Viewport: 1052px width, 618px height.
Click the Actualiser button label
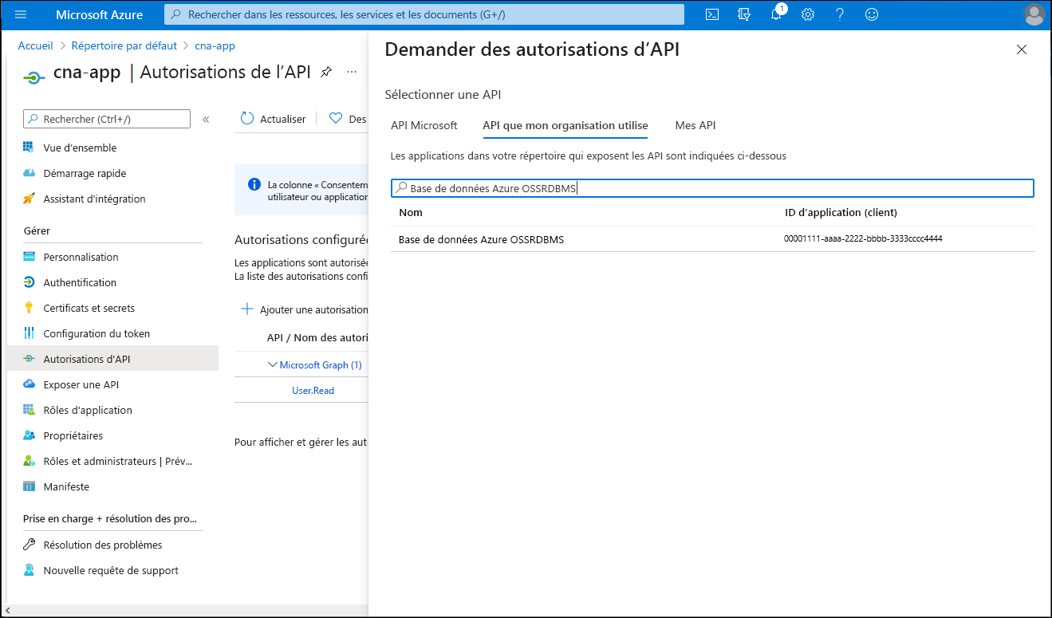coord(283,119)
